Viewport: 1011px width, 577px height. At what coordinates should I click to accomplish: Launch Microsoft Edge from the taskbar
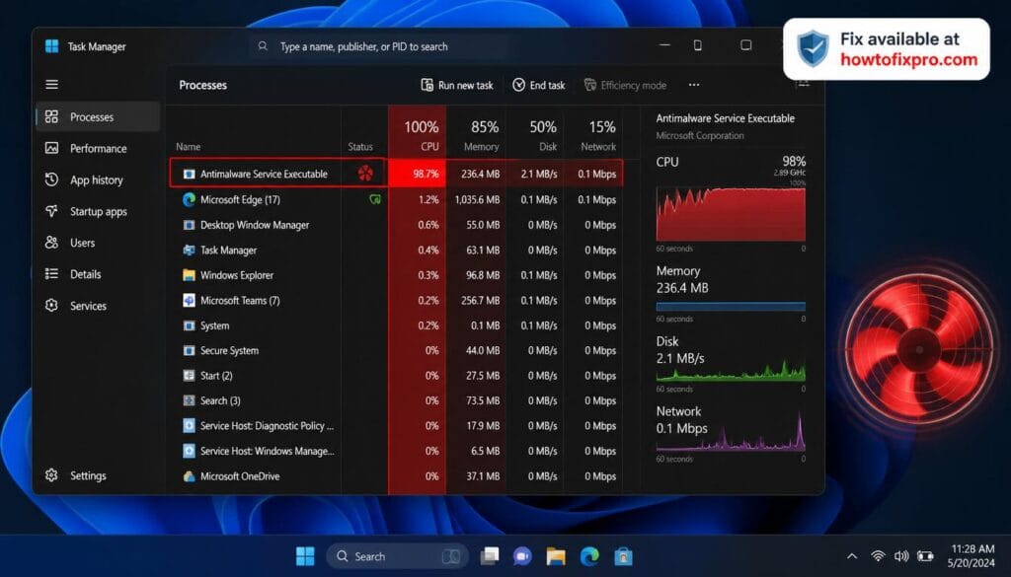589,556
